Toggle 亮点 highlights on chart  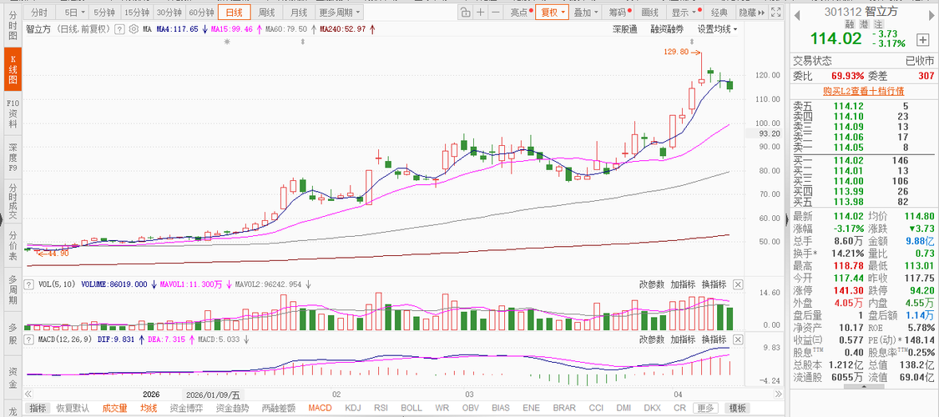tap(518, 12)
